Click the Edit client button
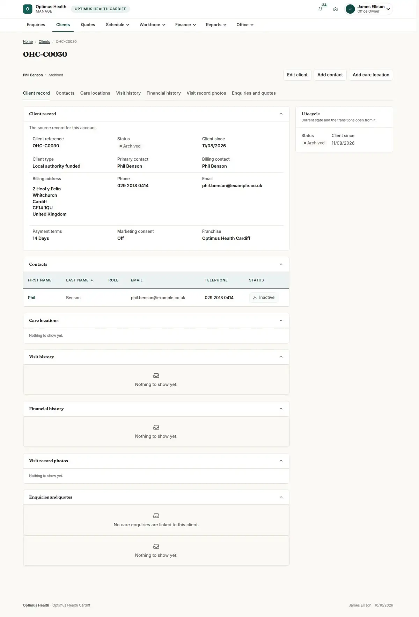The image size is (419, 617). tap(297, 75)
